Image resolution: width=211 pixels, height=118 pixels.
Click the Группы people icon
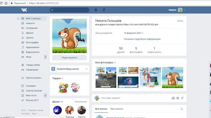click(x=23, y=38)
